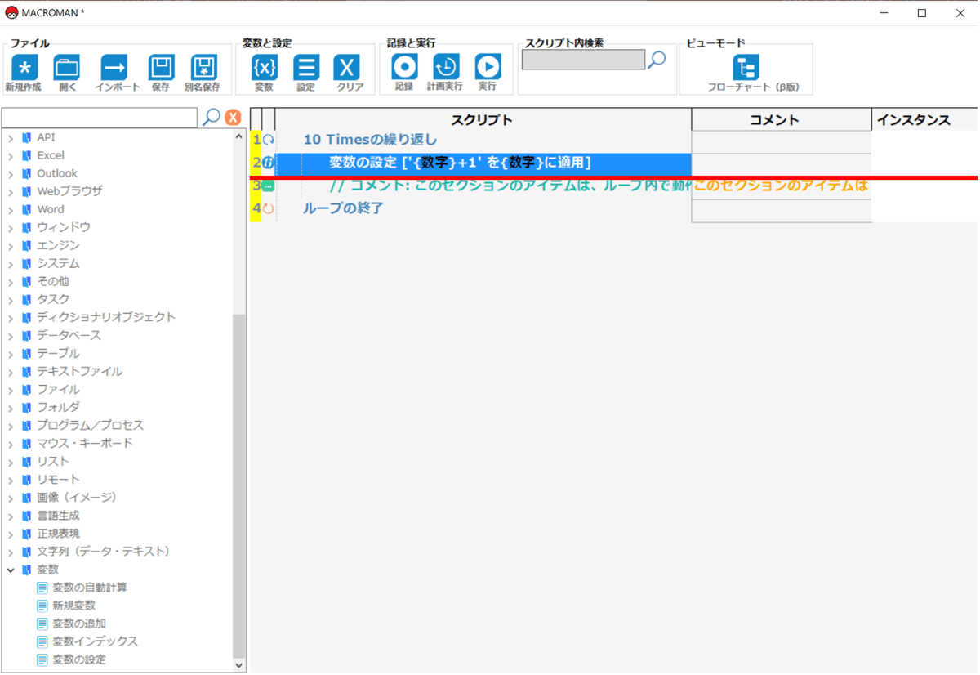Image resolution: width=980 pixels, height=675 pixels.
Task: Click the comment cell of row 1
Action: pyautogui.click(x=782, y=141)
